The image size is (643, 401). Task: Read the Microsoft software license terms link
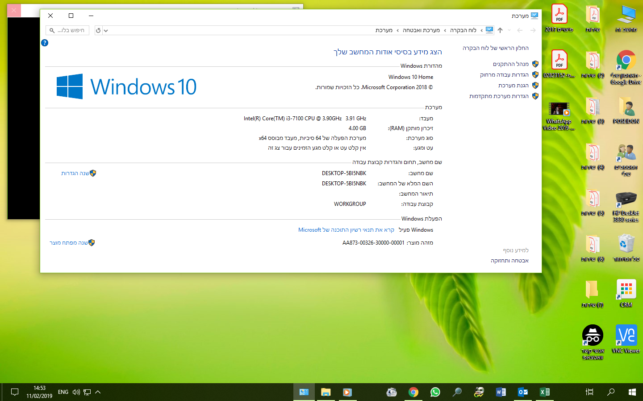(x=346, y=230)
